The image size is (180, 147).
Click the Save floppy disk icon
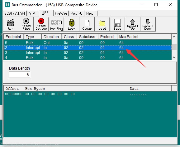117,23
